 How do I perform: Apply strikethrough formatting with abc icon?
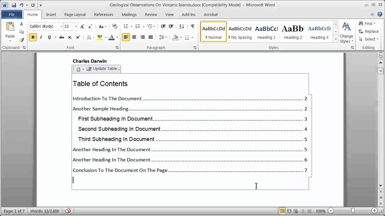(x=62, y=37)
